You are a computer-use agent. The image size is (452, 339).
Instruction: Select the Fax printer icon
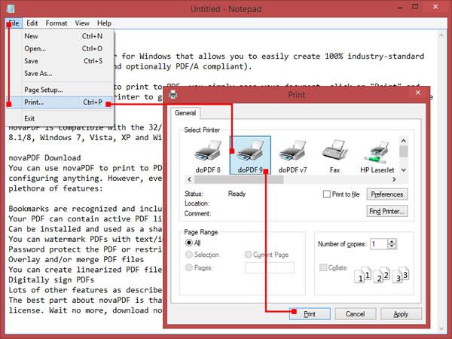[x=334, y=150]
